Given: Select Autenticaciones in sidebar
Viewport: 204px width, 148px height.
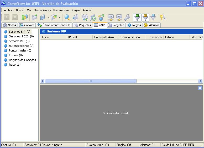Looking at the screenshot, I should tap(21, 46).
